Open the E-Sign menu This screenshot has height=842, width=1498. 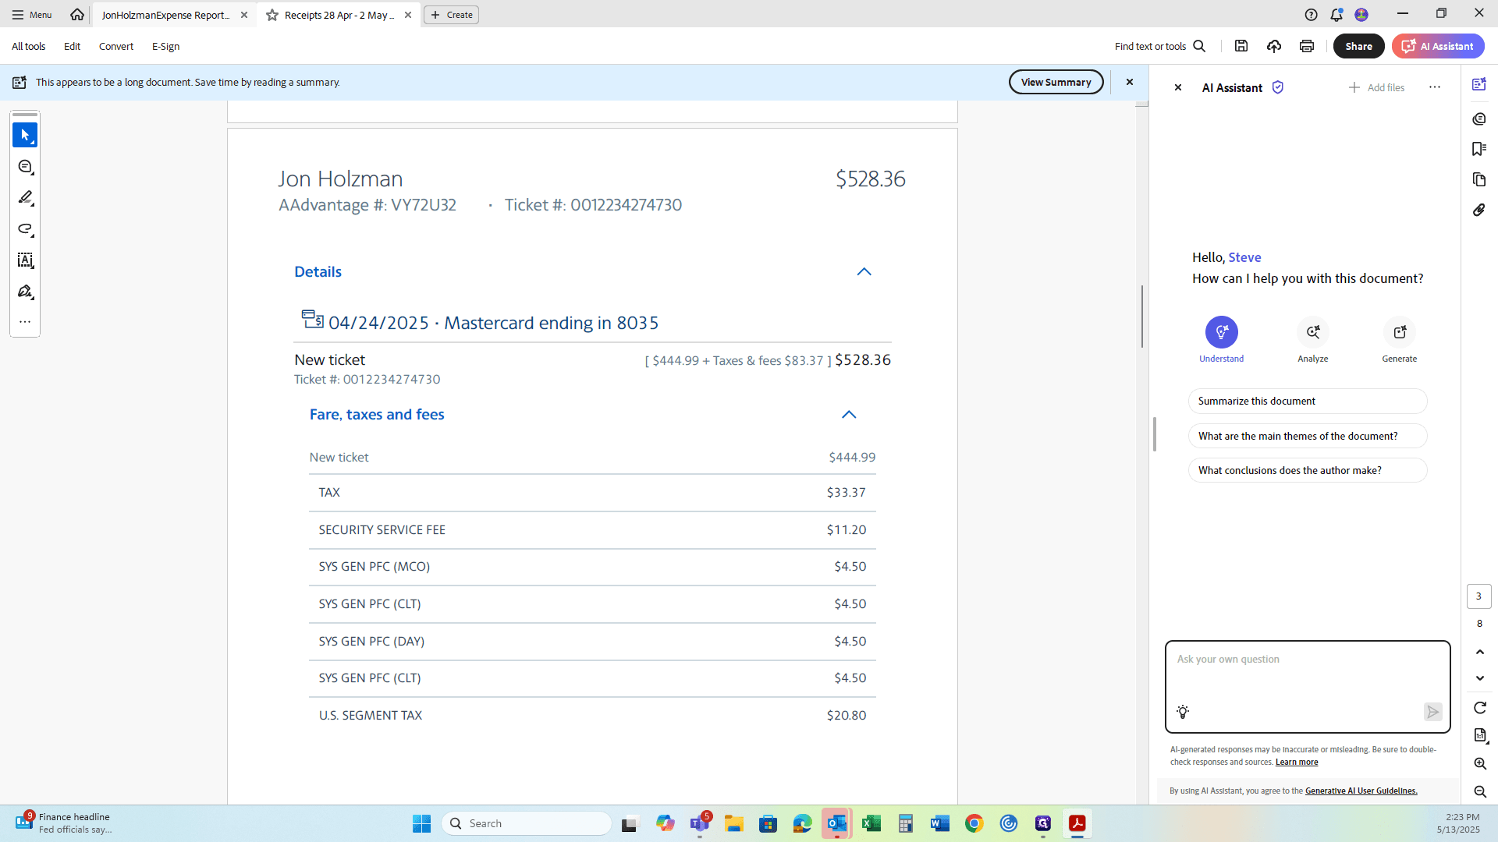click(x=165, y=47)
